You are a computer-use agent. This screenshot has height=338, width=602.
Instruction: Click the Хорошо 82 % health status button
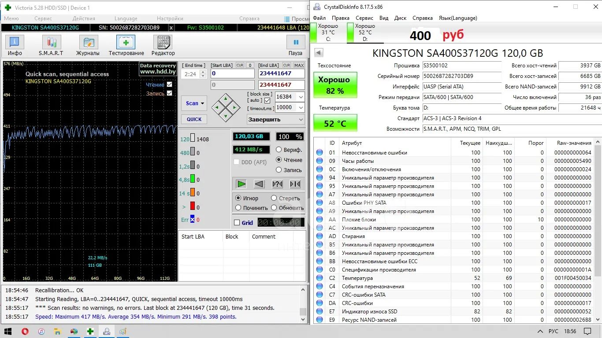click(x=335, y=85)
